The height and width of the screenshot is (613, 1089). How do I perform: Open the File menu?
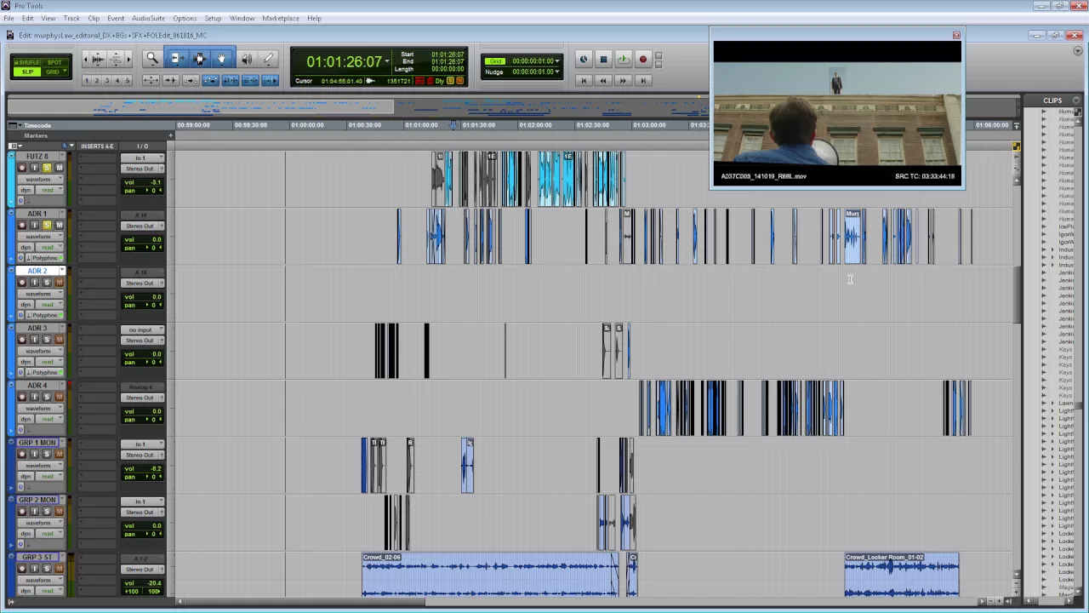(x=9, y=18)
